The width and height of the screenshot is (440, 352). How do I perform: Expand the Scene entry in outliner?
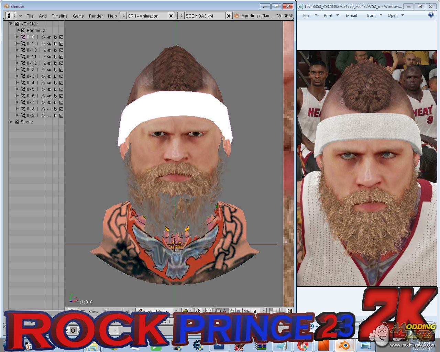[x=11, y=122]
